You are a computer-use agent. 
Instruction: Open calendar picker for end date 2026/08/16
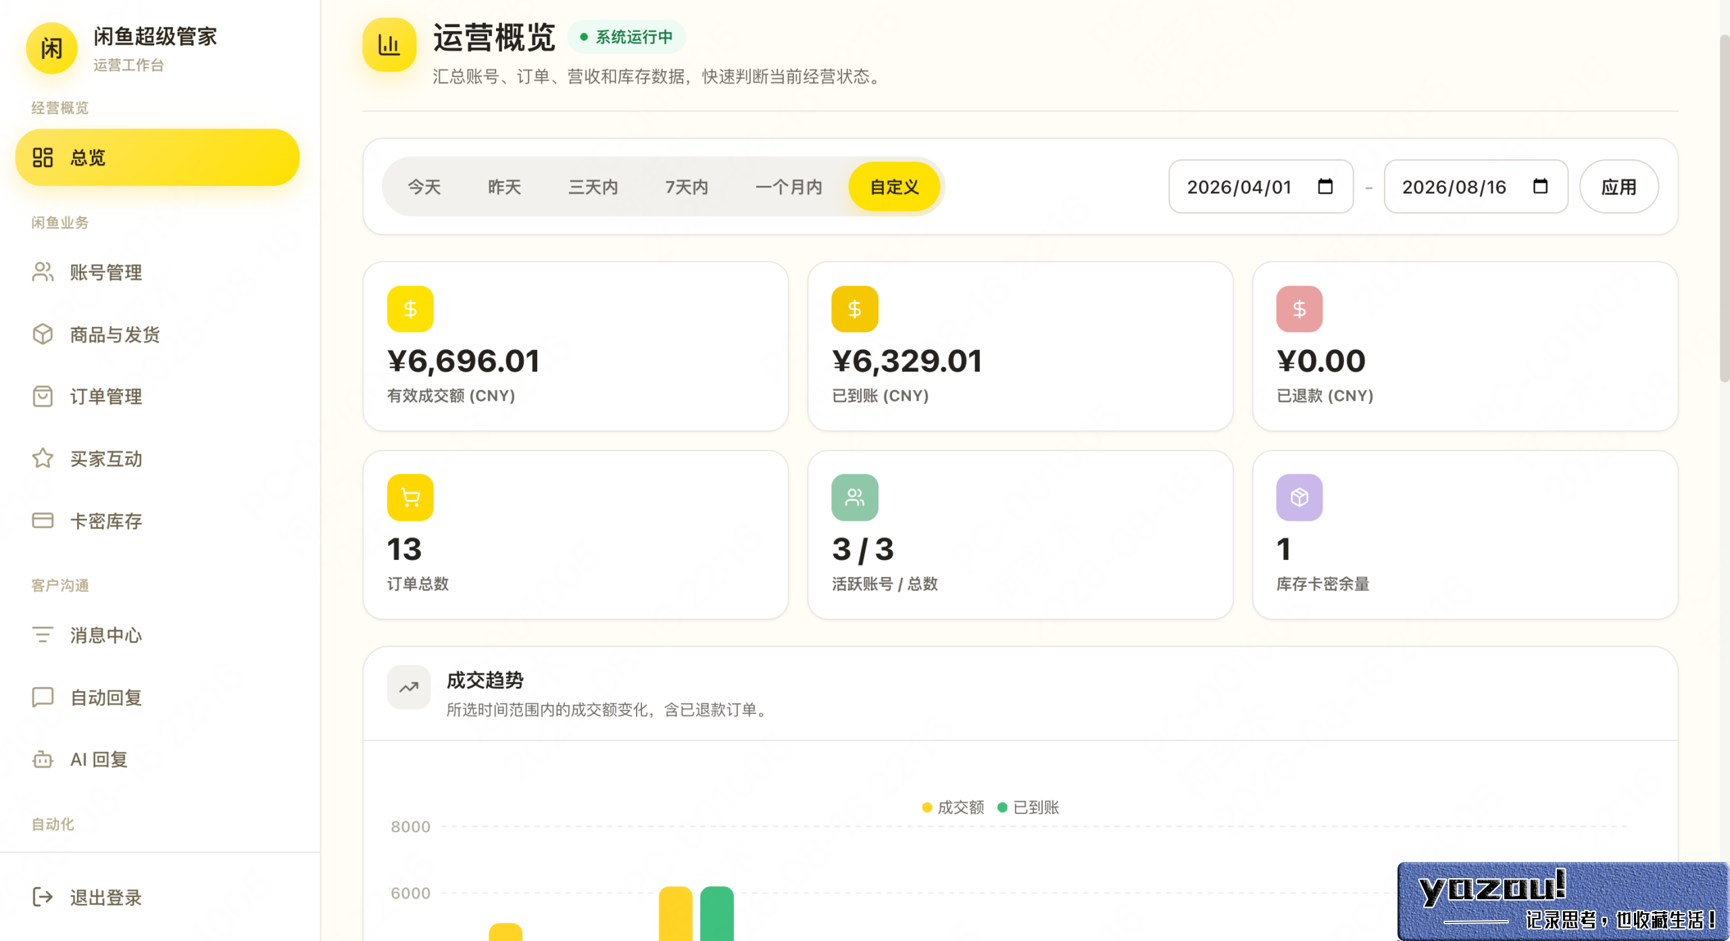[x=1540, y=186]
